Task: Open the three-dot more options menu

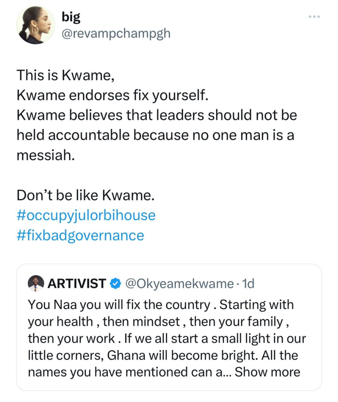Action: [x=314, y=17]
